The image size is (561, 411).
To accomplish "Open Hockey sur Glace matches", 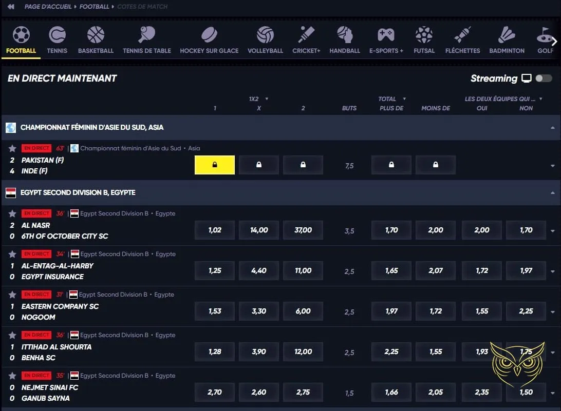I will coord(209,38).
